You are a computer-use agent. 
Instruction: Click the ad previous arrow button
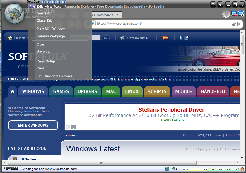point(68,127)
